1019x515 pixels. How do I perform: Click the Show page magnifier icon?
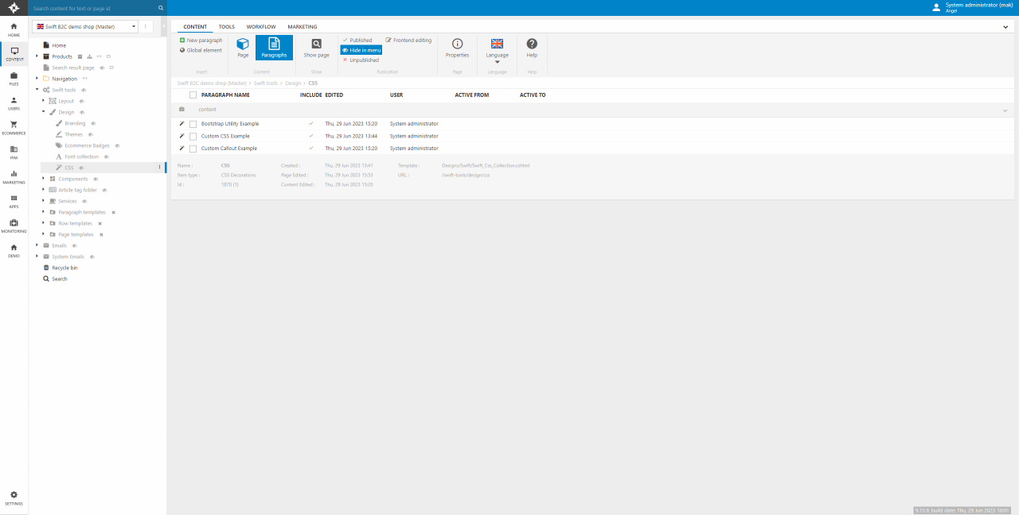(316, 45)
